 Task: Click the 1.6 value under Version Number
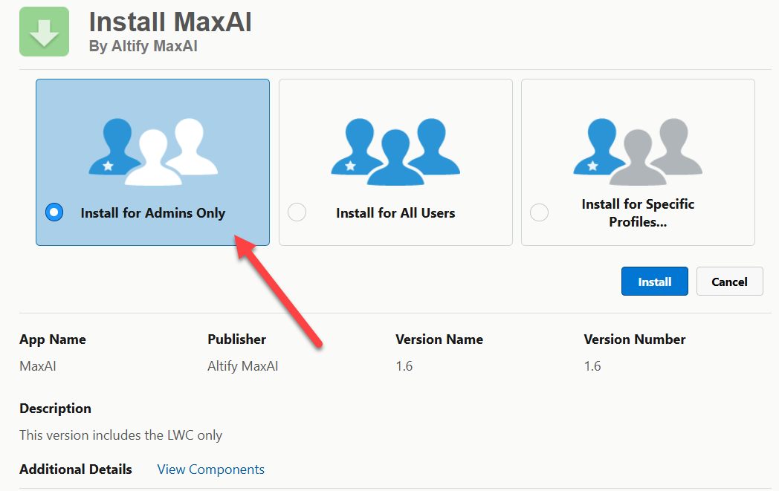tap(592, 366)
